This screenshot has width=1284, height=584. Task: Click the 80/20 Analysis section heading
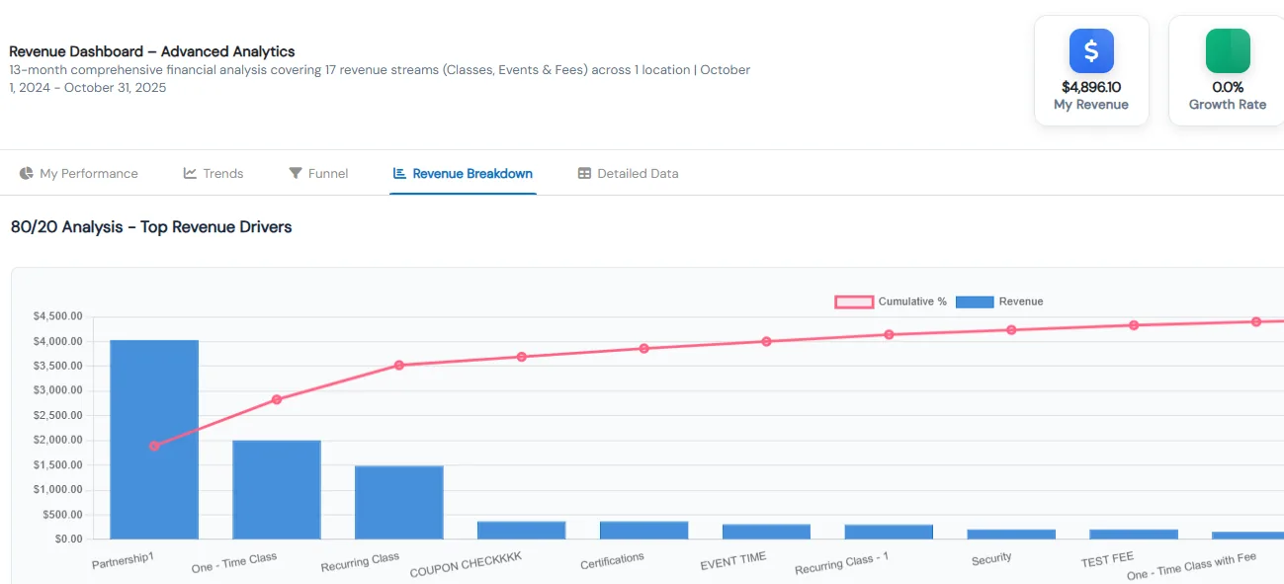tap(151, 227)
